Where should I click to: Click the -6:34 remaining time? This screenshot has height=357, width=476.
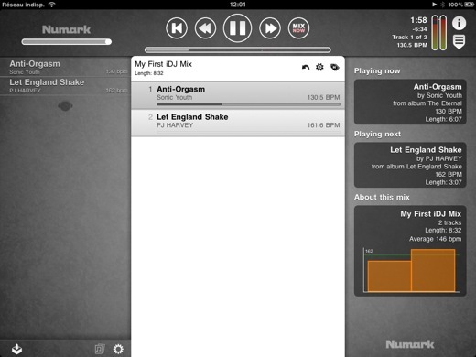tap(419, 29)
